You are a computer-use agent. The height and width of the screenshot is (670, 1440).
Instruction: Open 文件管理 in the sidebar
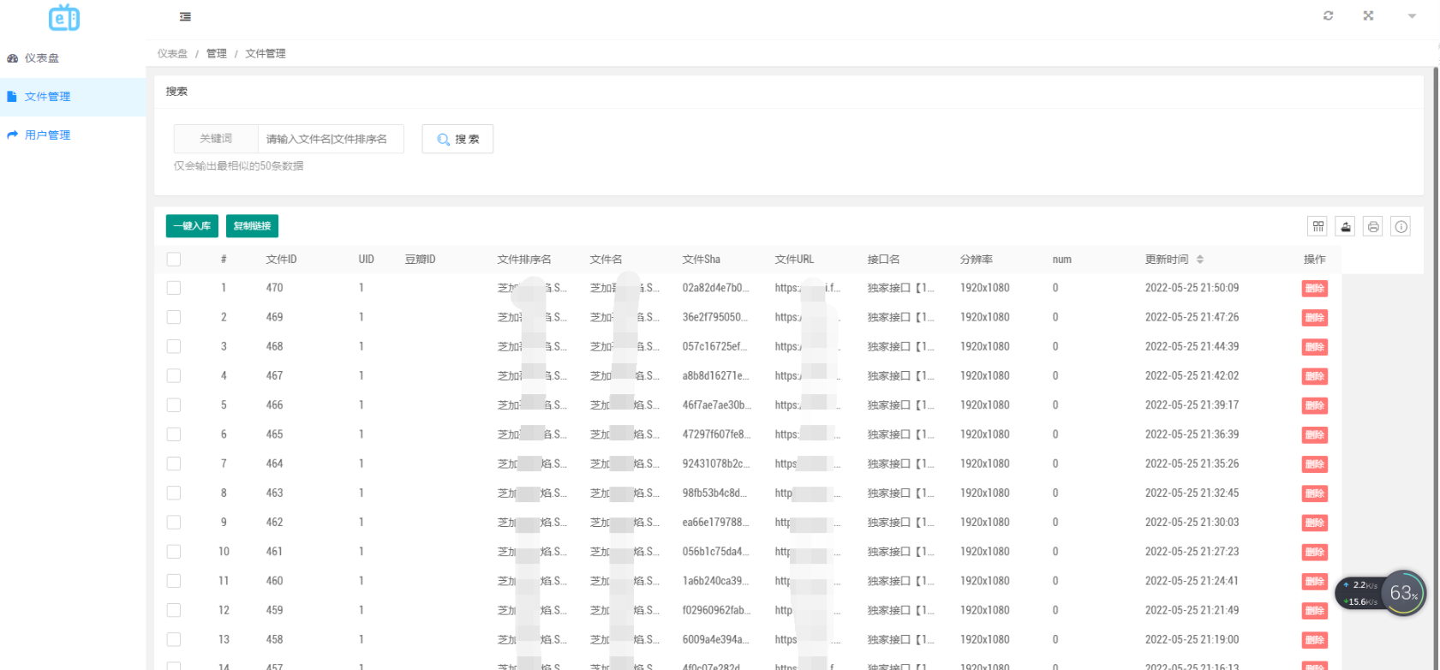click(48, 97)
